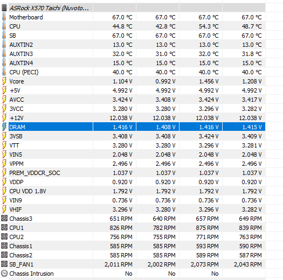
Task: Click the Chassis2 587 RPM value
Action: (251, 255)
